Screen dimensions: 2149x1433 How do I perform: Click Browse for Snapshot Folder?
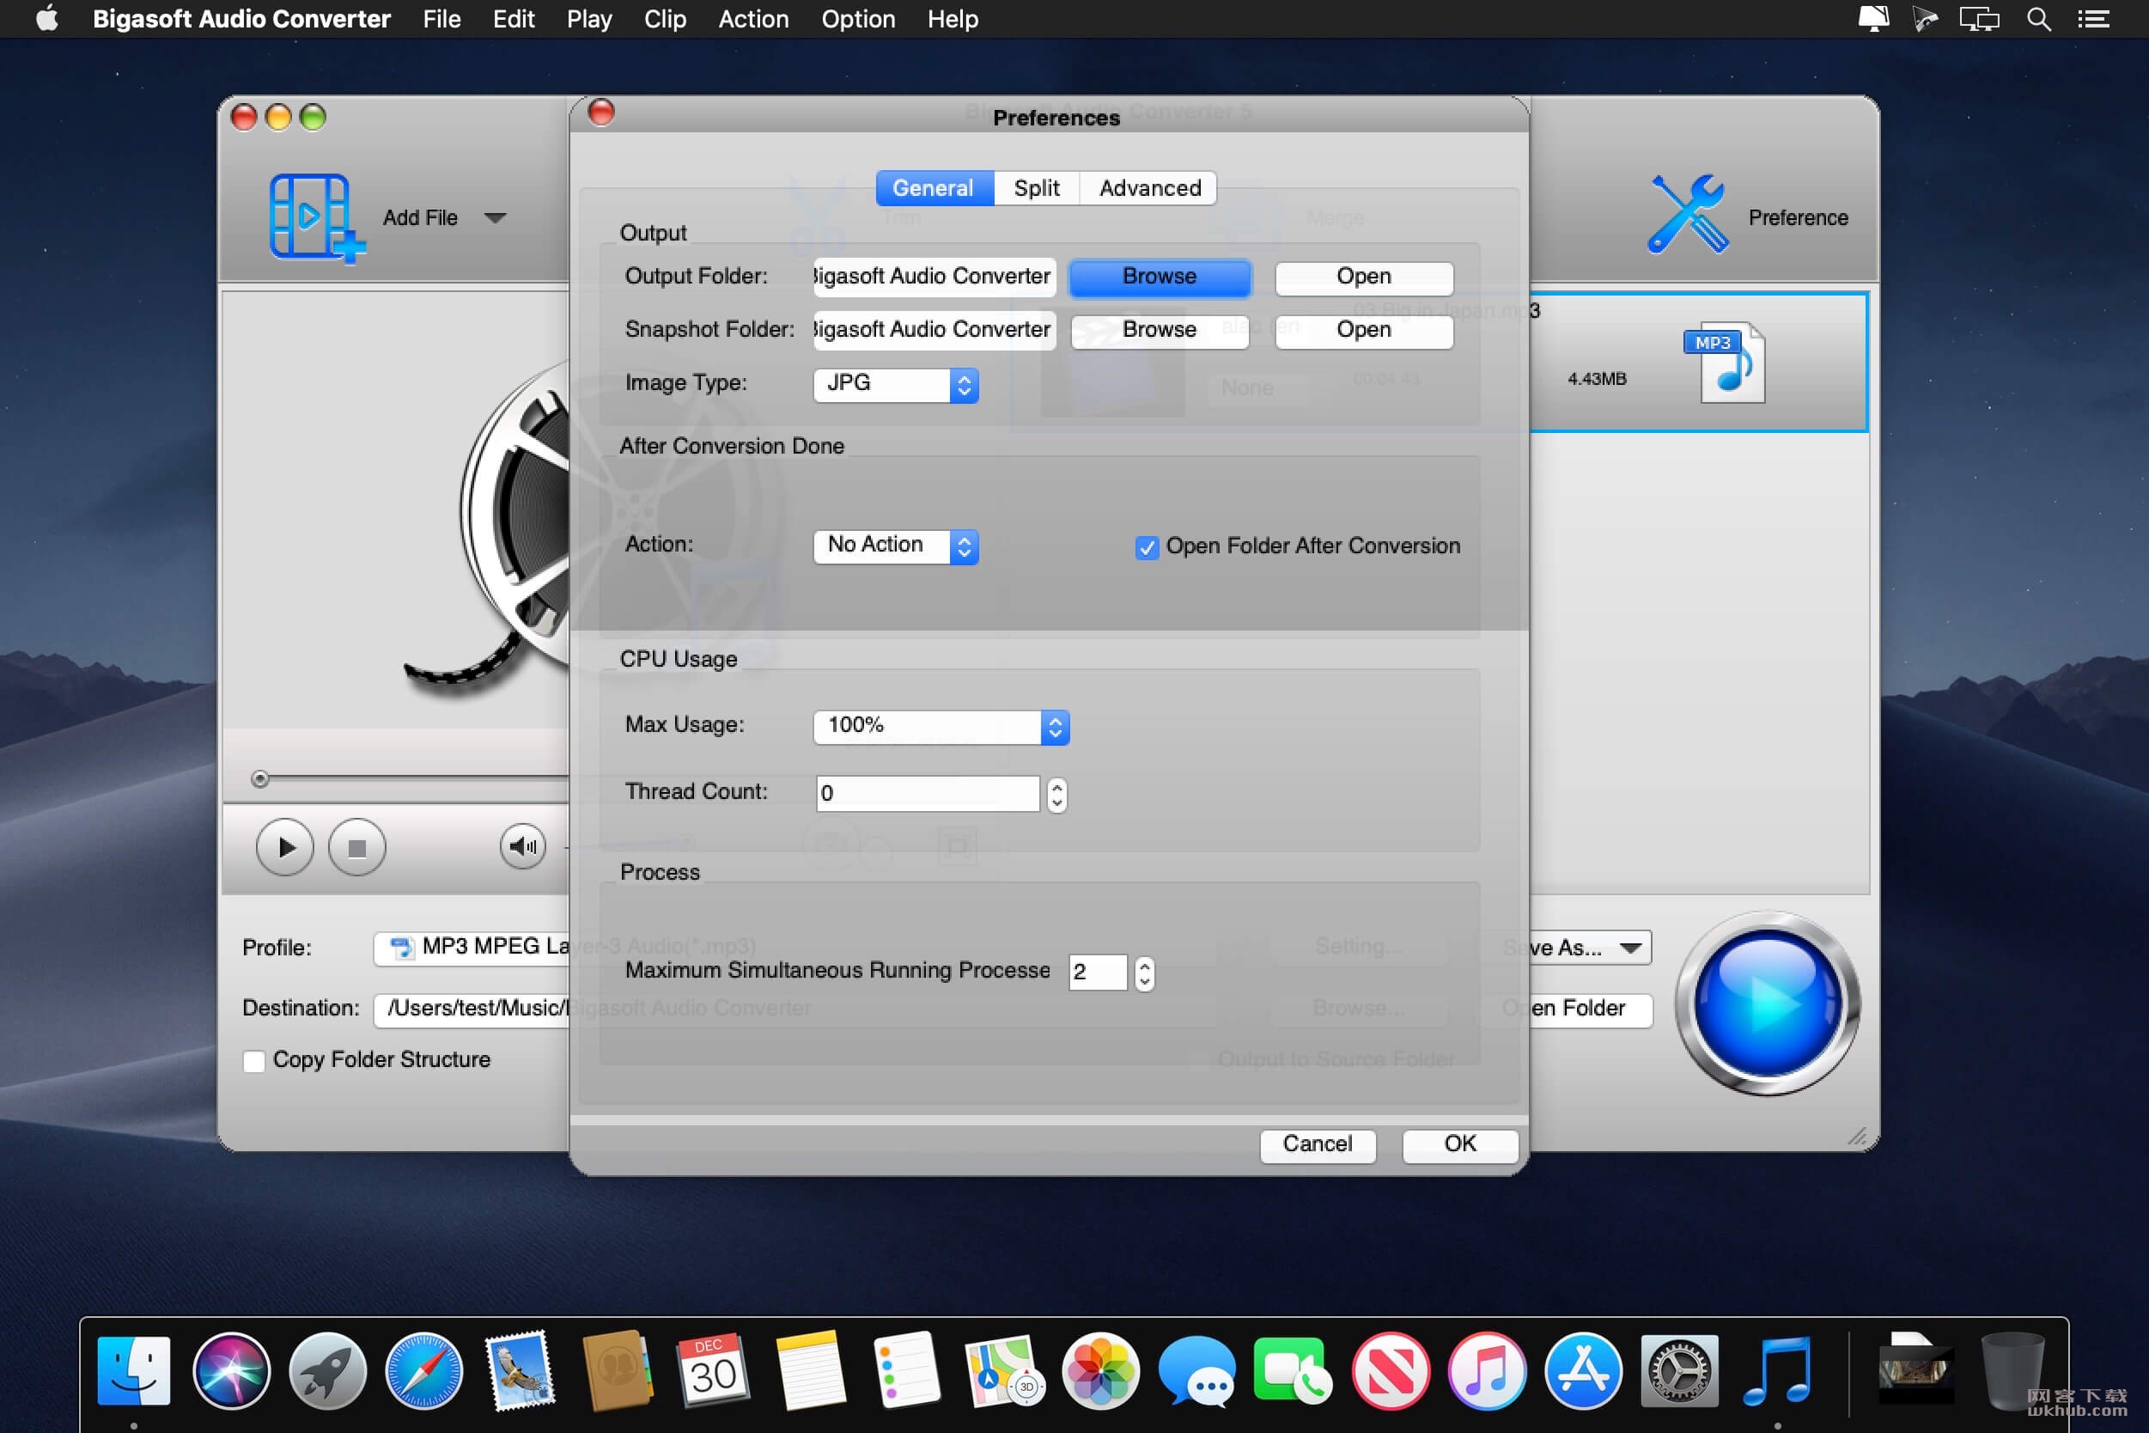tap(1160, 331)
